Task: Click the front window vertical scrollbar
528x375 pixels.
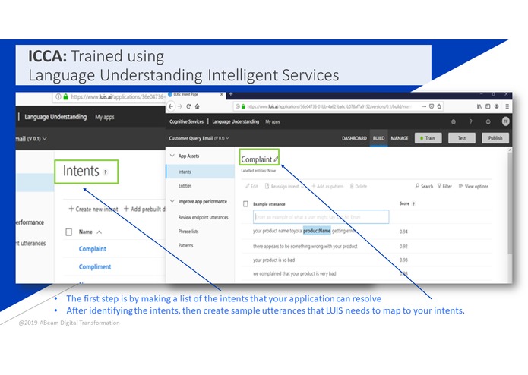Action: [x=510, y=202]
